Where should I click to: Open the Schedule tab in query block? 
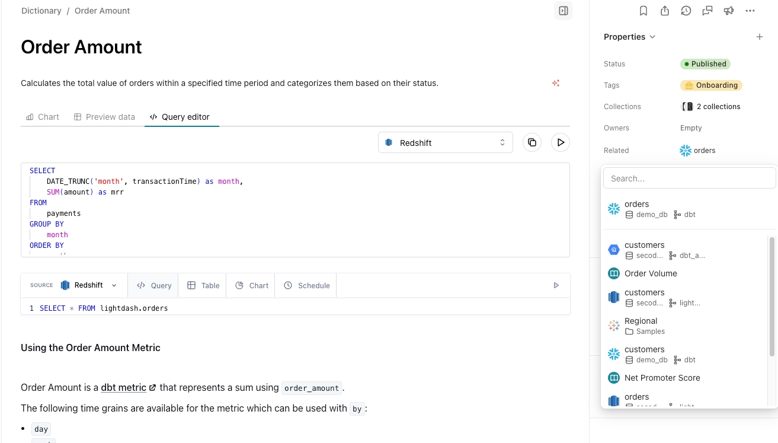307,285
